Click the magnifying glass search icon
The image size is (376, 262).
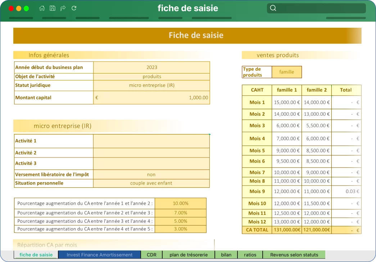273,8
